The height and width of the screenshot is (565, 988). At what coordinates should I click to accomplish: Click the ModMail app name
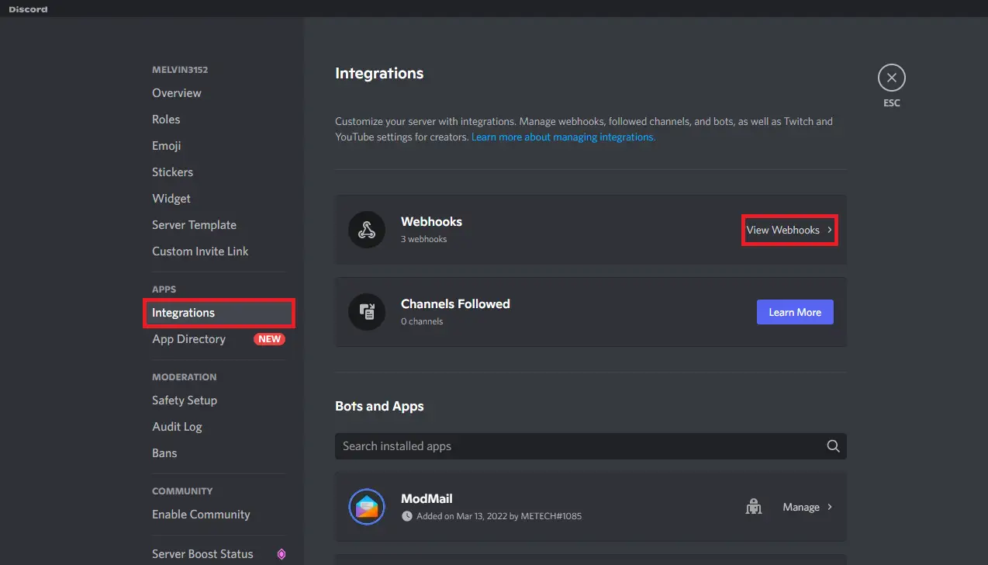pyautogui.click(x=427, y=499)
